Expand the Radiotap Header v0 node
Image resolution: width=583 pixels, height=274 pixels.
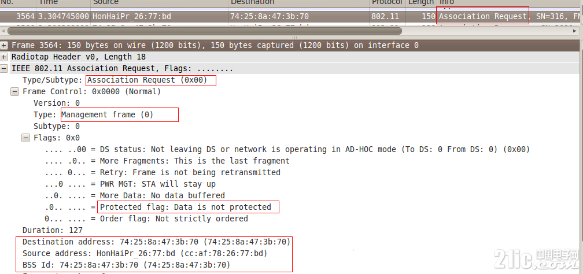point(5,57)
